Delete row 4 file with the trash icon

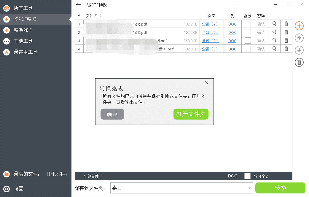click(286, 49)
